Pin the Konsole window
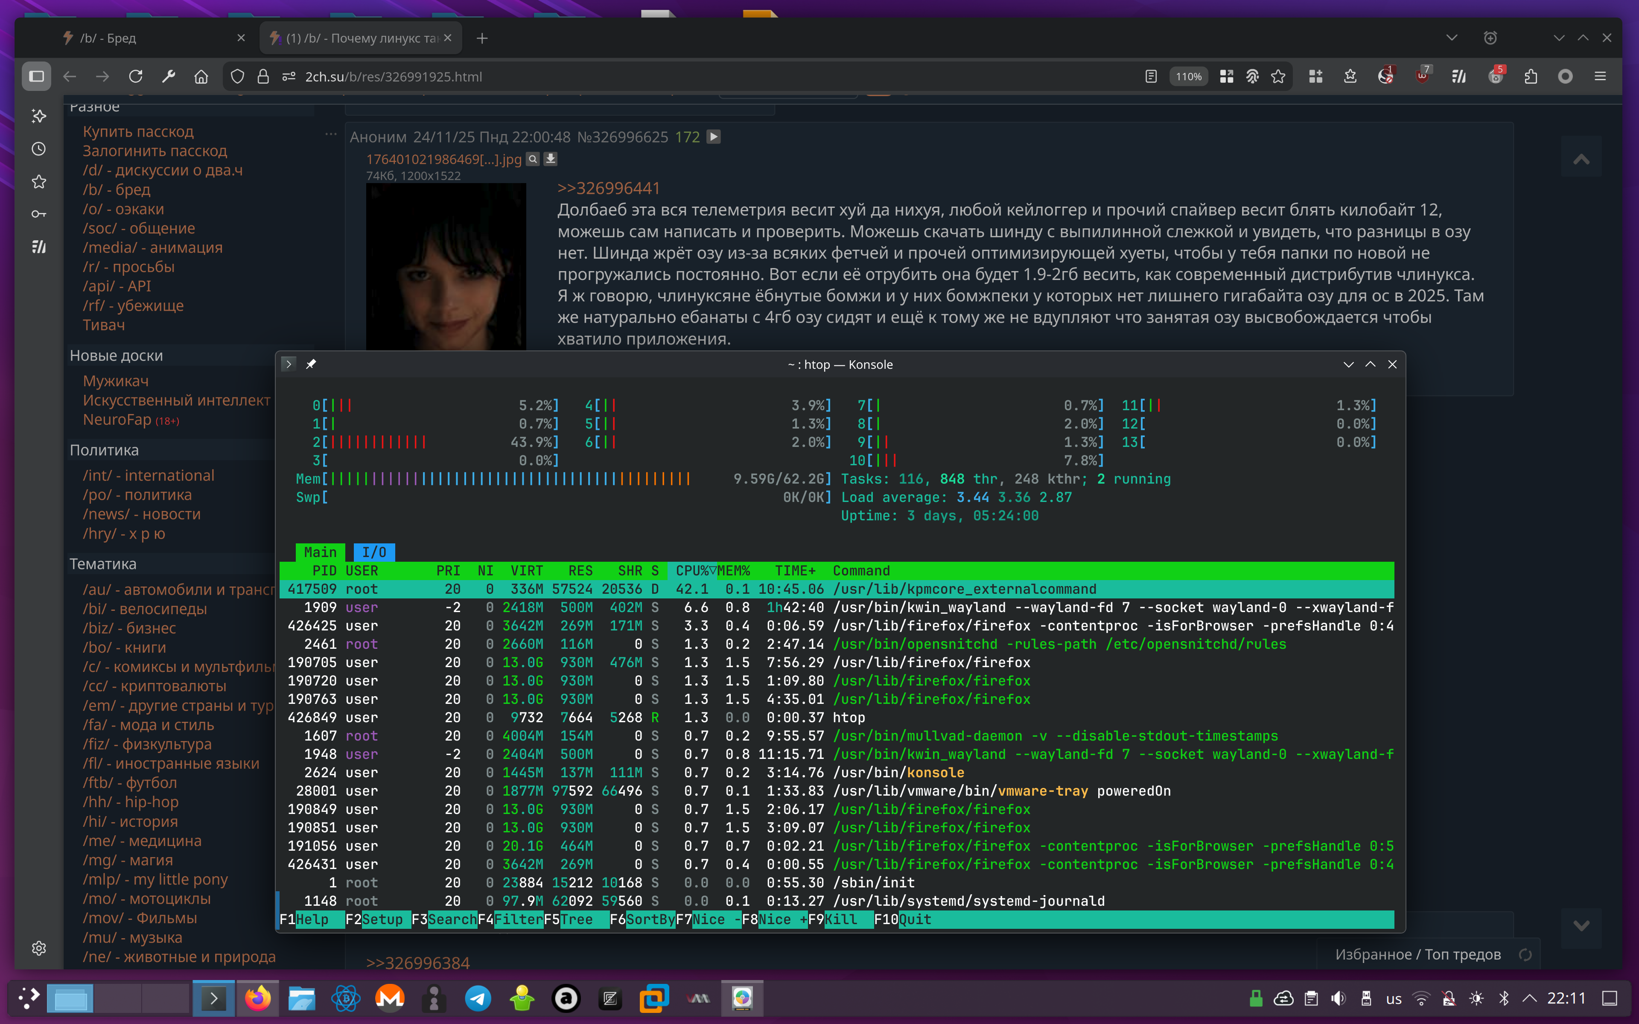The height and width of the screenshot is (1024, 1639). pyautogui.click(x=311, y=365)
